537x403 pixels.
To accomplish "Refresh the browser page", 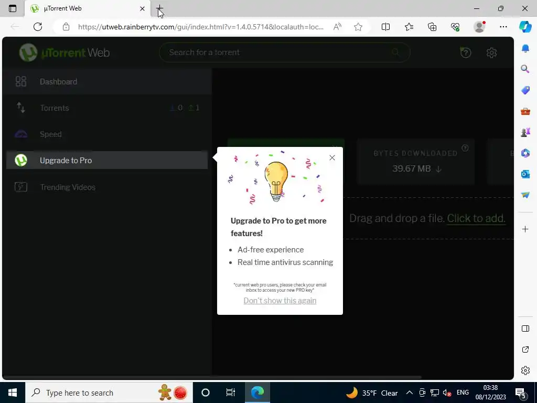I will (38, 27).
